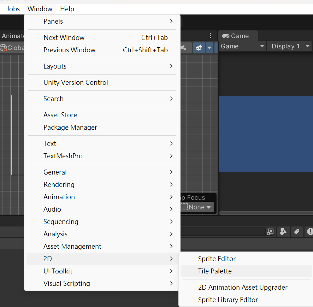
Task: Open the Tile Palette window
Action: 247,271
